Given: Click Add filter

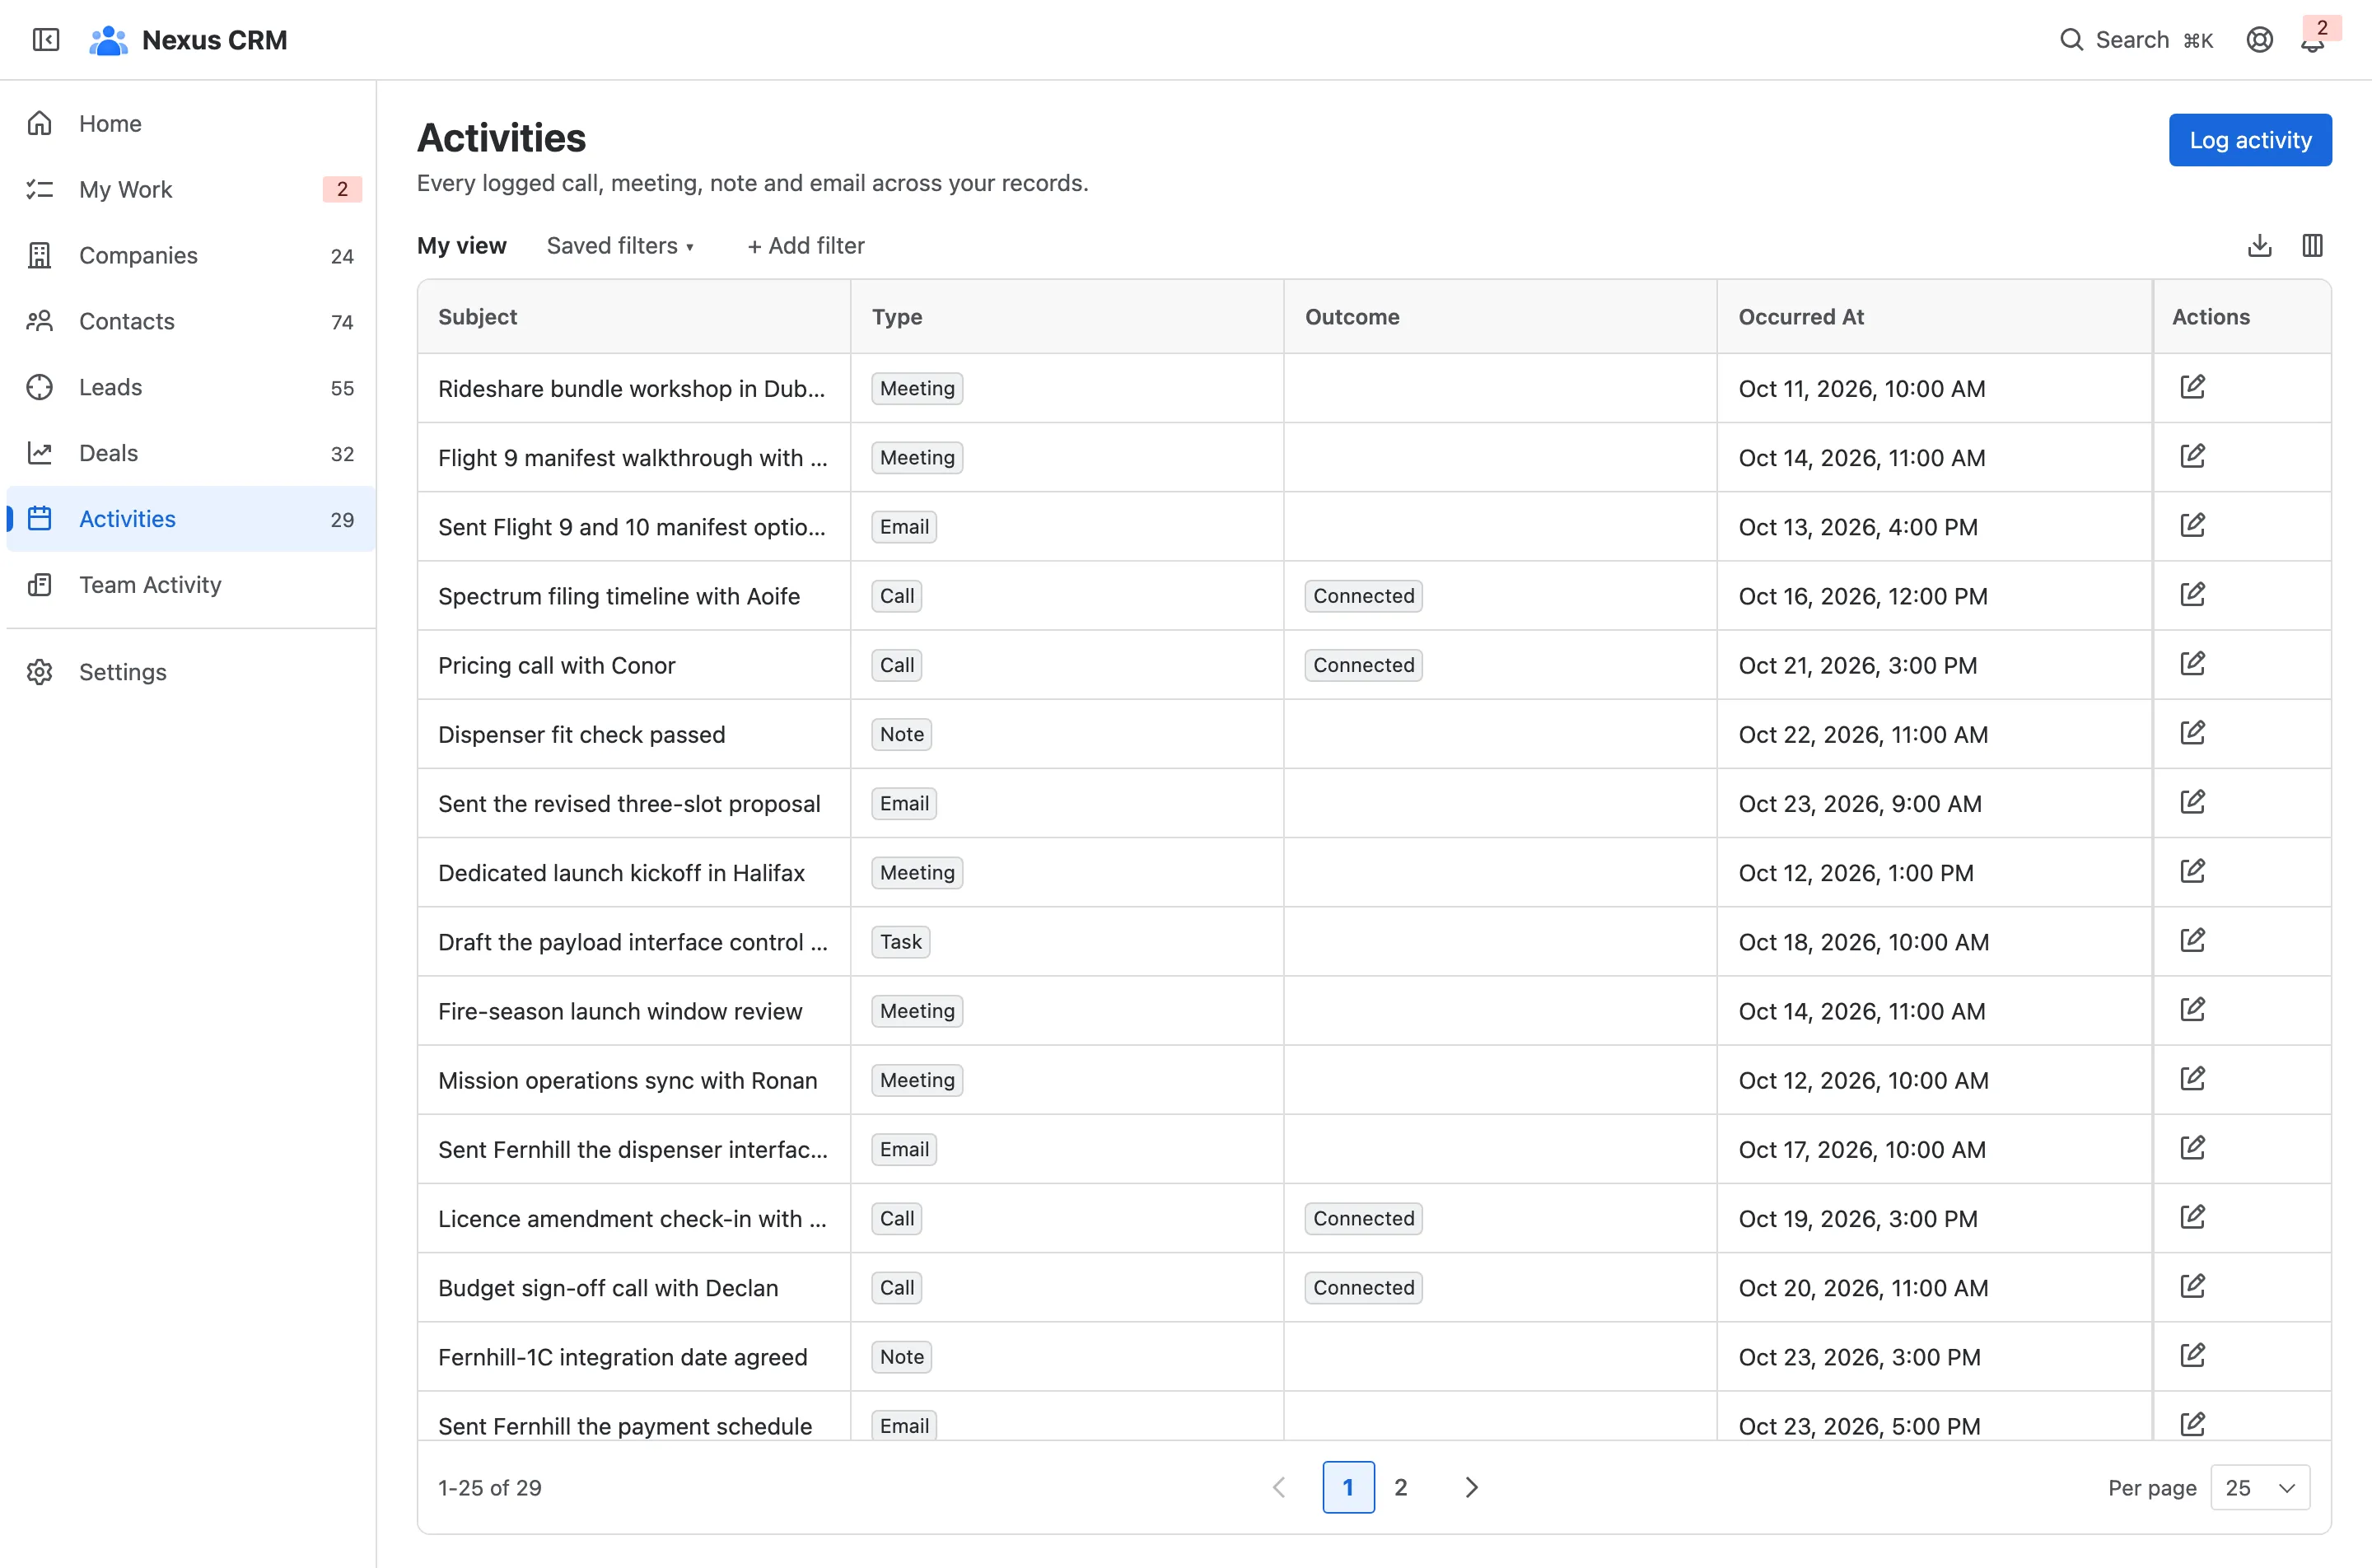Looking at the screenshot, I should 806,246.
